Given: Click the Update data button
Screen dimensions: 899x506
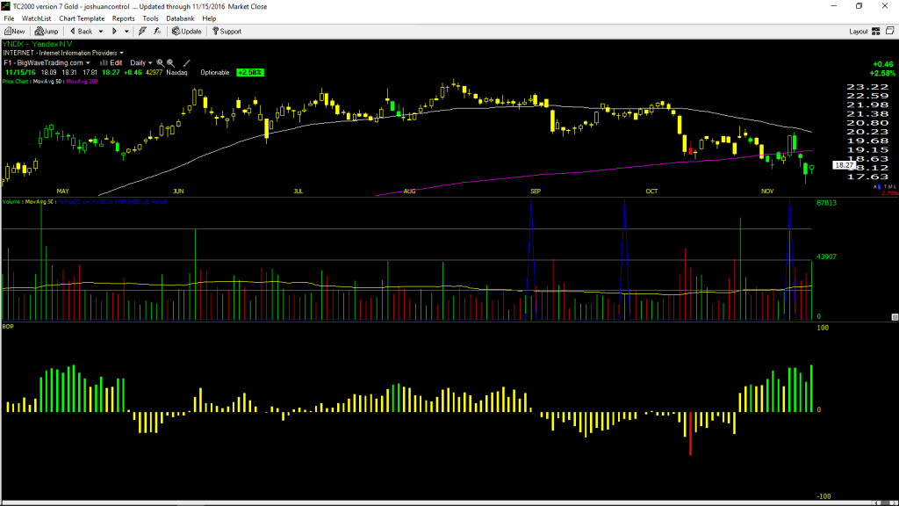Looking at the screenshot, I should pos(187,32).
